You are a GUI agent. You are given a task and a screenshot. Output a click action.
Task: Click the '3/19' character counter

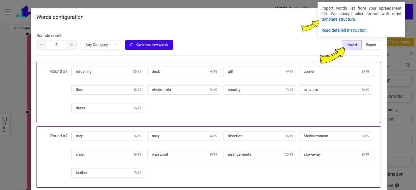coord(138,136)
